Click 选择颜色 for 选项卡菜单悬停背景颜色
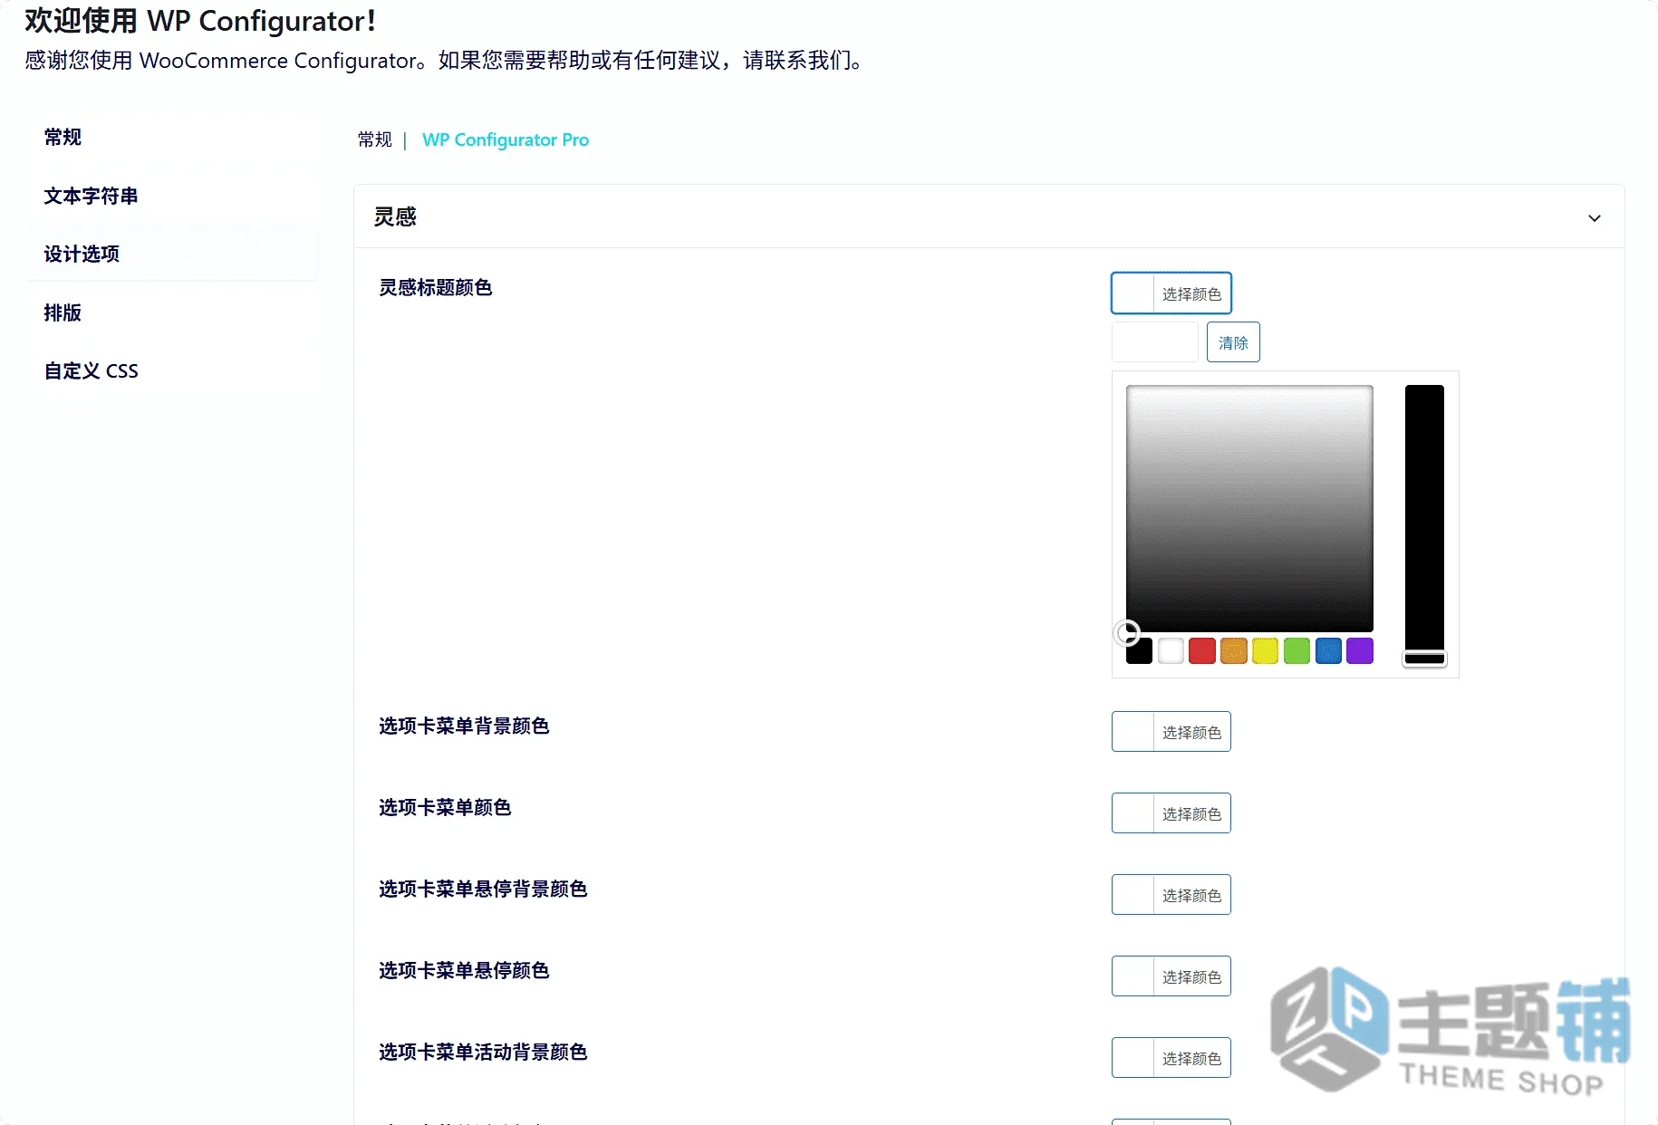The height and width of the screenshot is (1125, 1658). click(x=1171, y=895)
